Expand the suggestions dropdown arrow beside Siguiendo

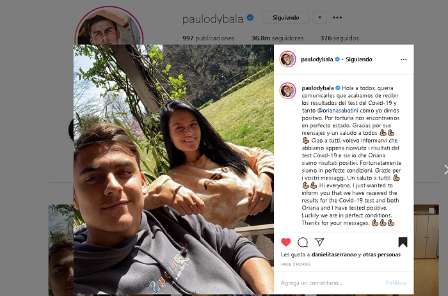[320, 17]
